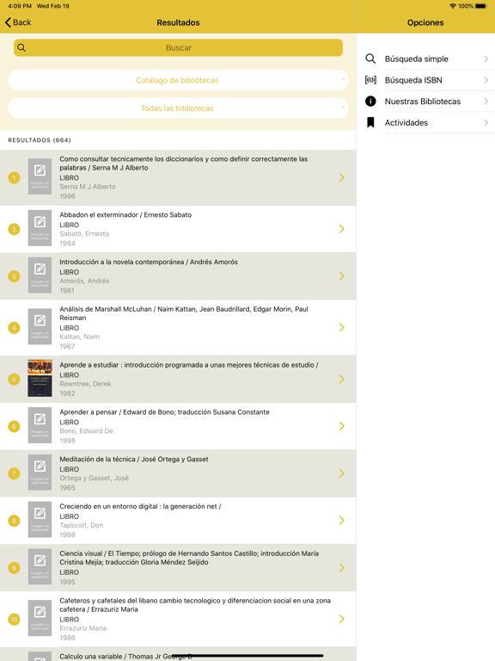Click the chevron arrow on Cafeteros y cafetales row
The width and height of the screenshot is (495, 661).
point(342,619)
